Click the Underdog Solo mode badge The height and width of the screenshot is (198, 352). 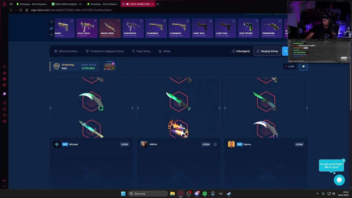pyautogui.click(x=64, y=66)
